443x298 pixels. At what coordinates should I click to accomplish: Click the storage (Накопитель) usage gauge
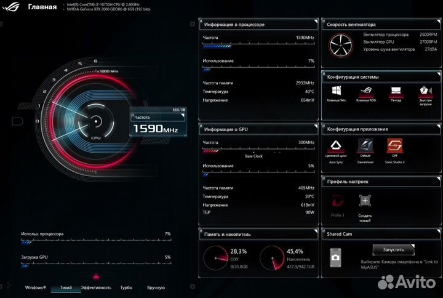272,258
